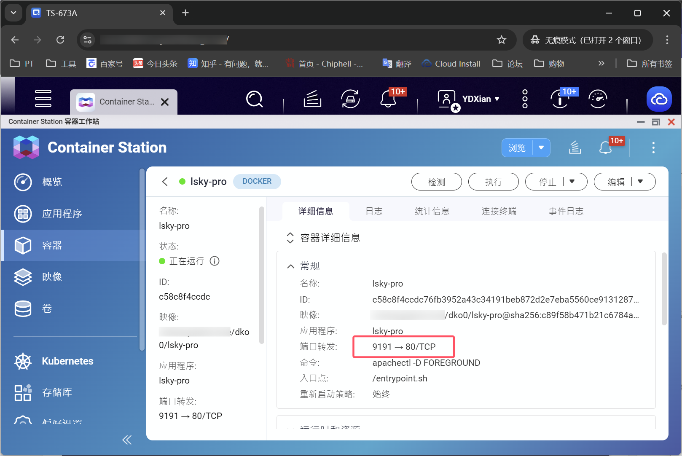Image resolution: width=682 pixels, height=456 pixels.
Task: Open the Cloud Install bookmark
Action: pos(451,63)
